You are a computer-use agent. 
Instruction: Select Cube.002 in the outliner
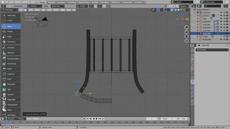[206, 25]
